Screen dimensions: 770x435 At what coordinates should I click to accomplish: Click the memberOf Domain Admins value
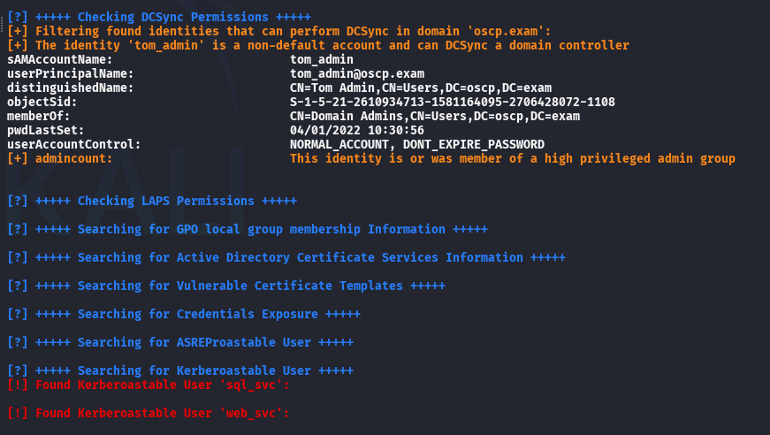pos(435,117)
